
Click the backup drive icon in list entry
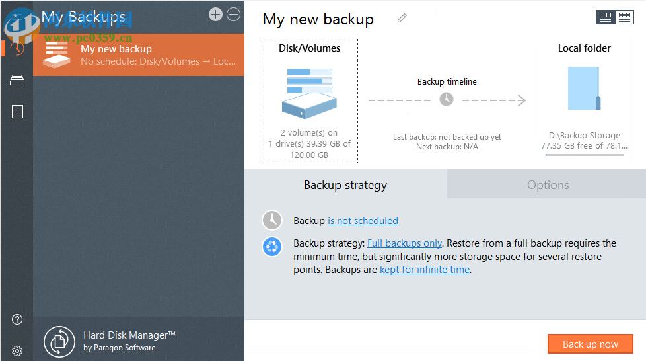(56, 54)
